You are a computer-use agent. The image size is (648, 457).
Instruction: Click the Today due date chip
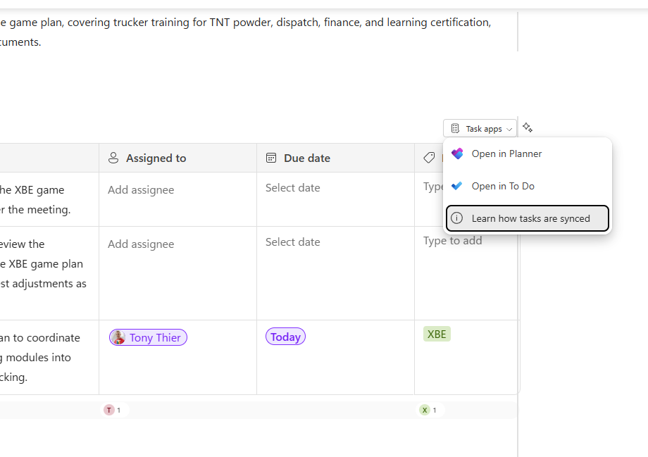(x=285, y=337)
